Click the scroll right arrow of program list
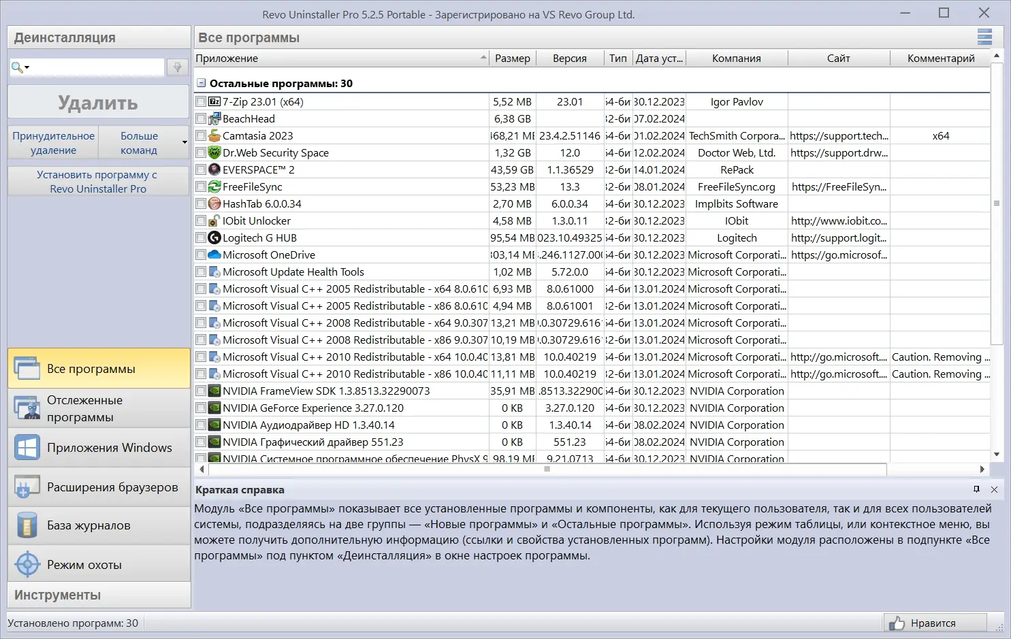The width and height of the screenshot is (1011, 639). 982,469
